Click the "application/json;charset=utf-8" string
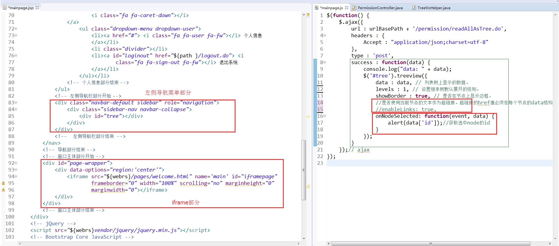The height and width of the screenshot is (246, 559). click(439, 42)
